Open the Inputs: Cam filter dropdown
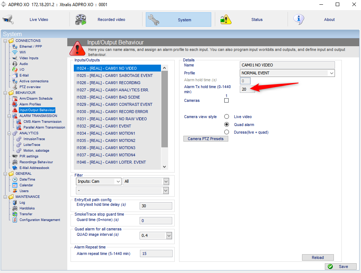 [98, 181]
